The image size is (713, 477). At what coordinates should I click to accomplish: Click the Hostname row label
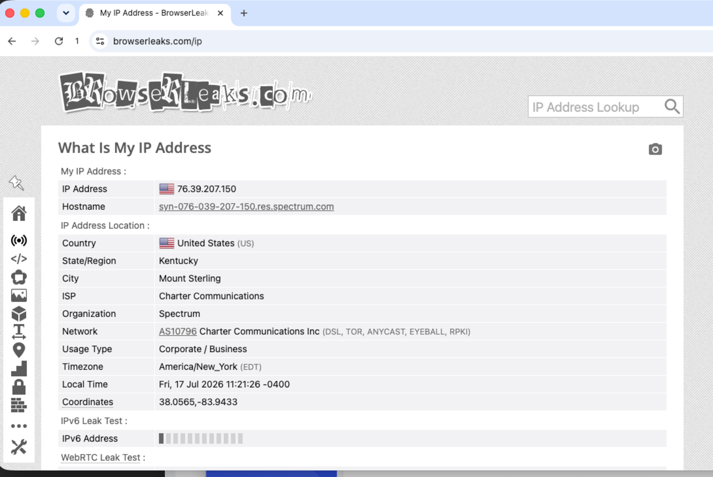coord(84,206)
